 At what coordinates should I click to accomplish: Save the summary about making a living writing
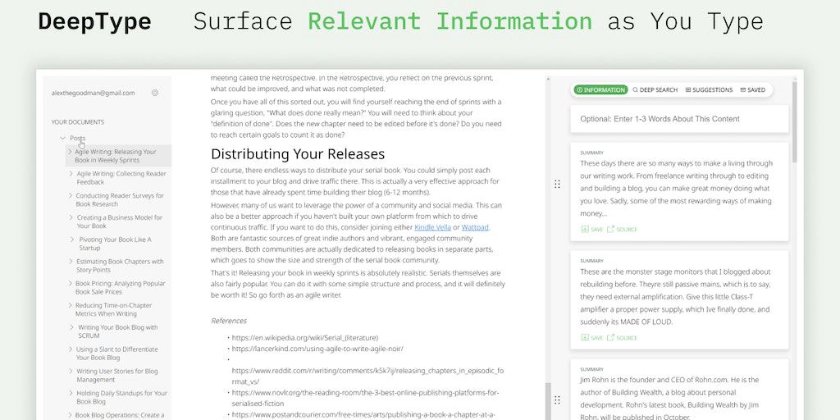pos(592,230)
